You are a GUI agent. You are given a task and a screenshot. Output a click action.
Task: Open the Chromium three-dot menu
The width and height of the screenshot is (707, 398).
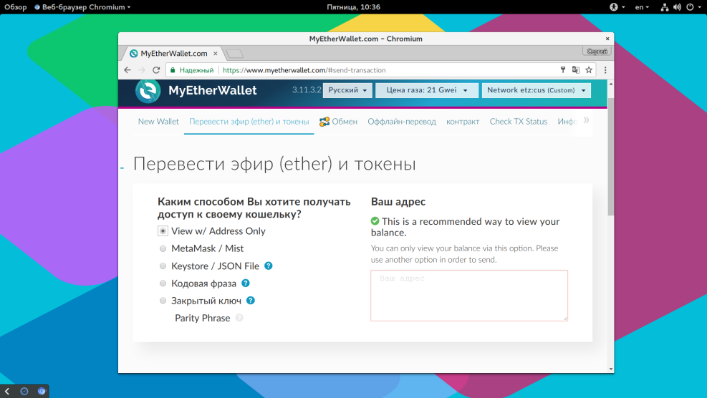[x=605, y=70]
